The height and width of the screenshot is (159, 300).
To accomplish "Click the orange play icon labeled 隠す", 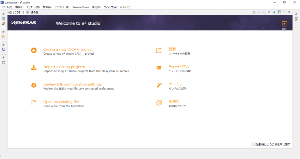I will click(285, 24).
